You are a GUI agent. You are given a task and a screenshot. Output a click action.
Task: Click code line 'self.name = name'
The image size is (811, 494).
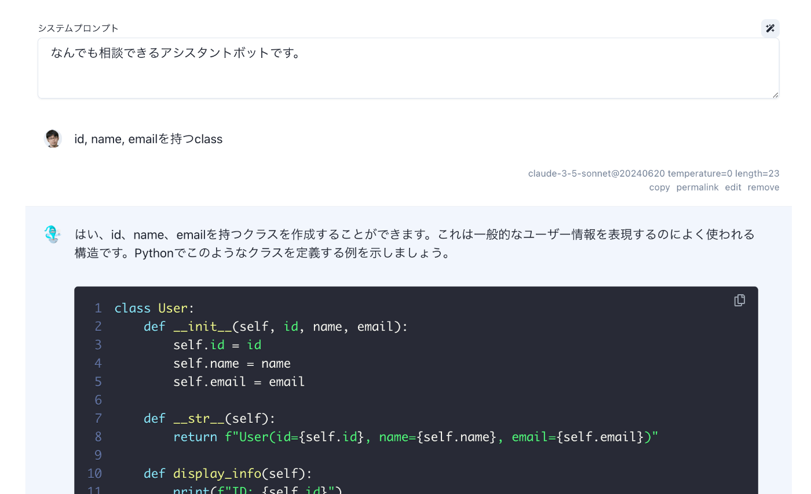232,363
